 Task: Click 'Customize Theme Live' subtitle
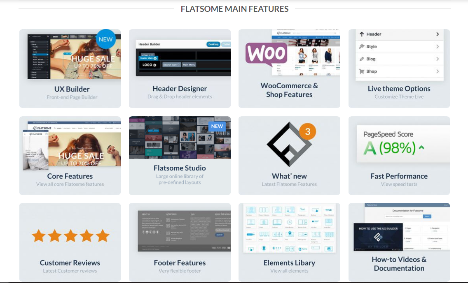(399, 97)
